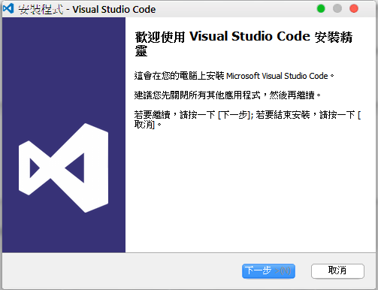The image size is (378, 290).
Task: Click the VS Code icon in title bar
Action: [8, 9]
